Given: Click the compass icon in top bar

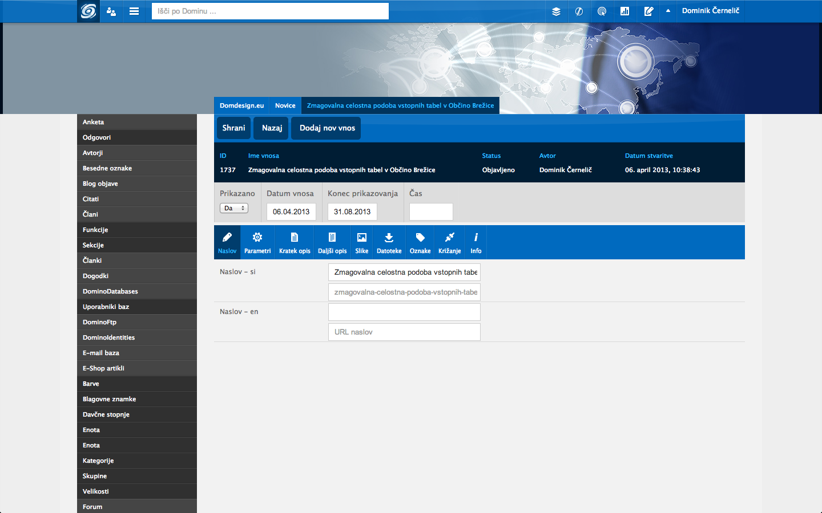Looking at the screenshot, I should point(579,11).
